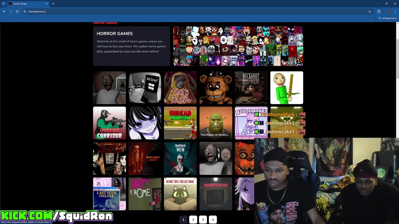Open the Santy Is Home game
This screenshot has height=224, width=399.
[x=145, y=194]
